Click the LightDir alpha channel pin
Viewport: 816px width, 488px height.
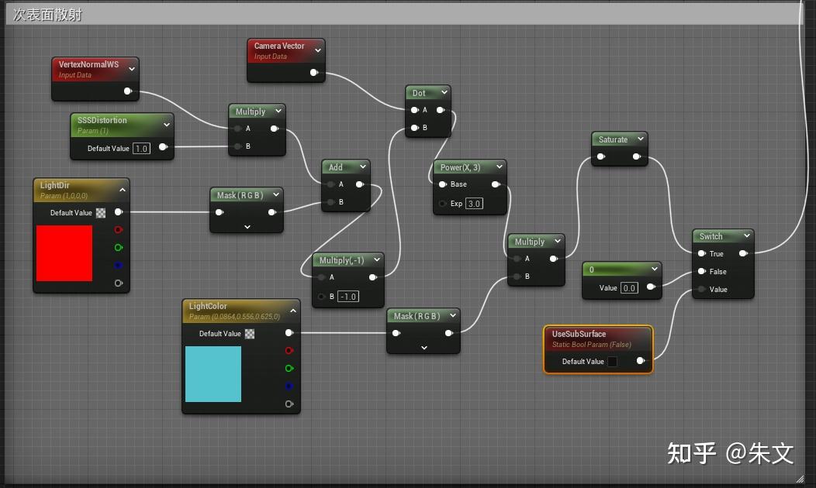click(x=118, y=283)
